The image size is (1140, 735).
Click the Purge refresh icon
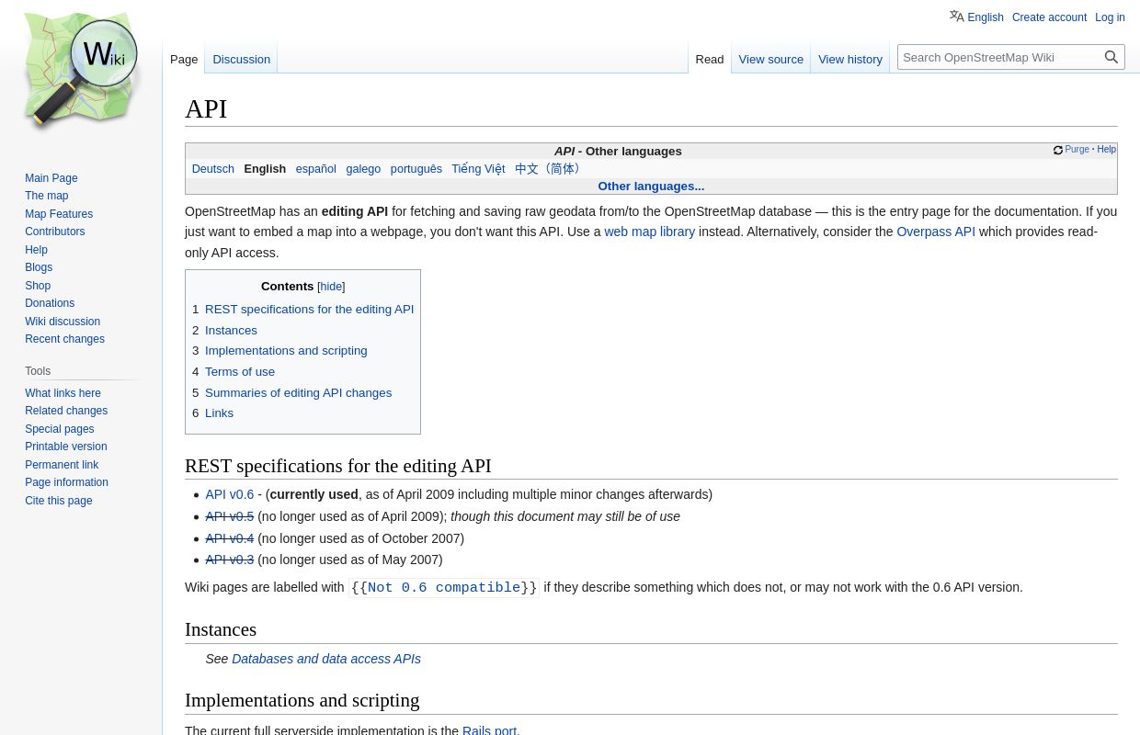tap(1058, 150)
